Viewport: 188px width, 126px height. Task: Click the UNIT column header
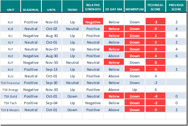pyautogui.click(x=10, y=10)
